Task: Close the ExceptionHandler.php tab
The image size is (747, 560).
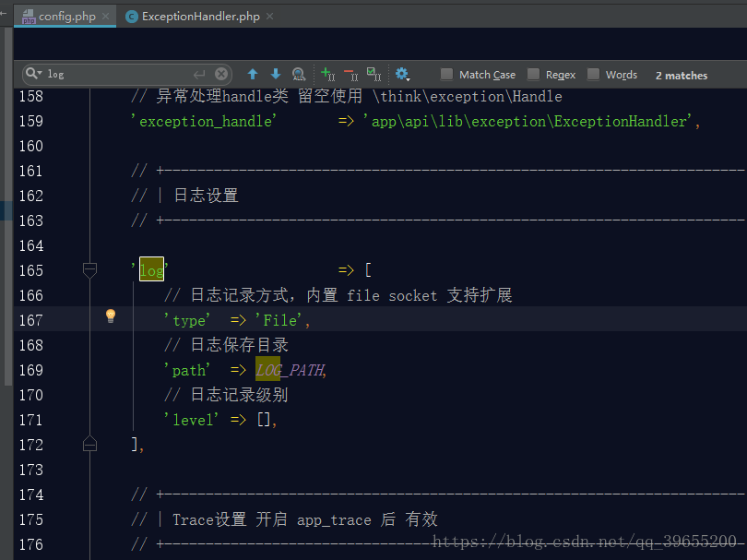Action: pyautogui.click(x=269, y=17)
